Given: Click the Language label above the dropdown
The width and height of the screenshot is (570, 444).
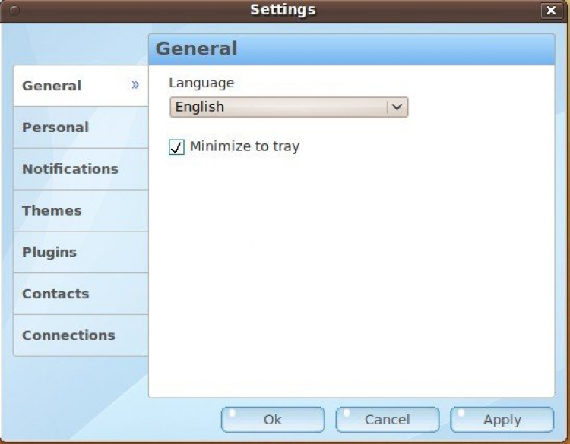Looking at the screenshot, I should tap(201, 83).
